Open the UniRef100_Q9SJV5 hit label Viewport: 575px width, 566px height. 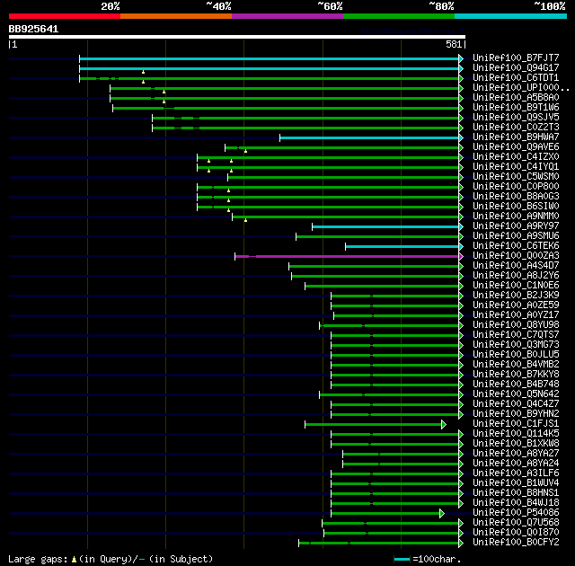click(516, 118)
